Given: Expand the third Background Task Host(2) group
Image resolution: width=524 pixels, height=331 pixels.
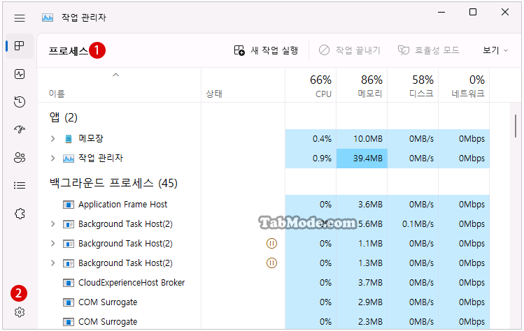Looking at the screenshot, I should (x=52, y=263).
